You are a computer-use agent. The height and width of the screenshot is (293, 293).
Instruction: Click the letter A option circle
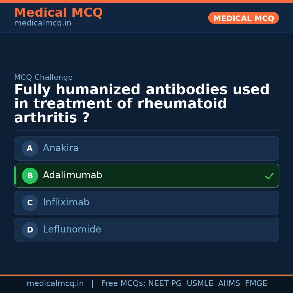coord(30,148)
